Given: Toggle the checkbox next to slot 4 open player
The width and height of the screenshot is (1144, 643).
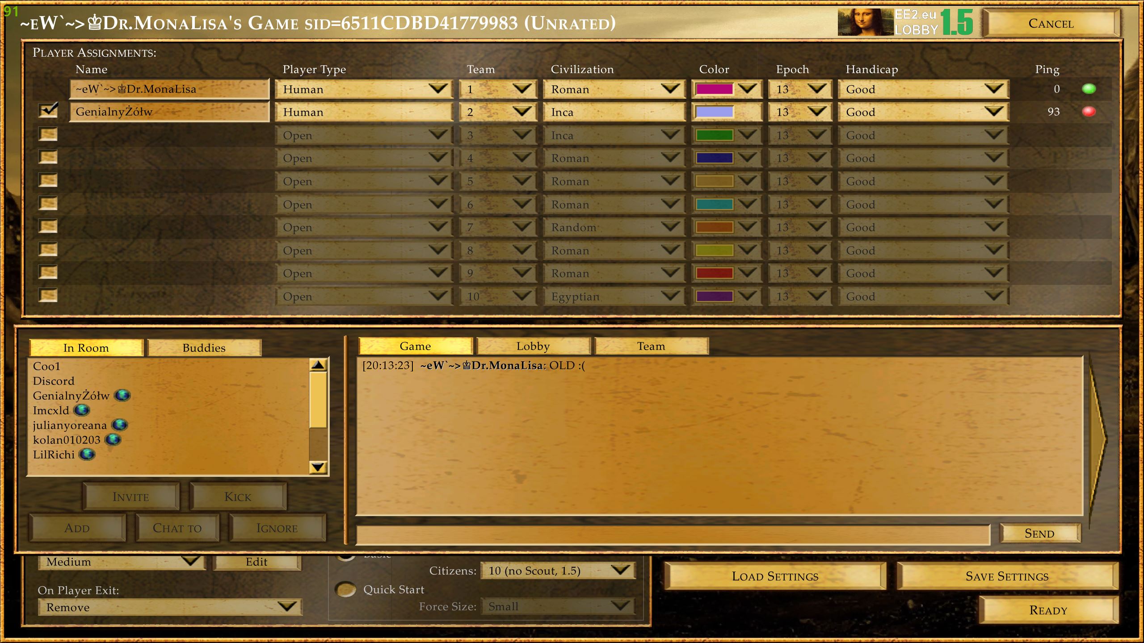Looking at the screenshot, I should (48, 158).
